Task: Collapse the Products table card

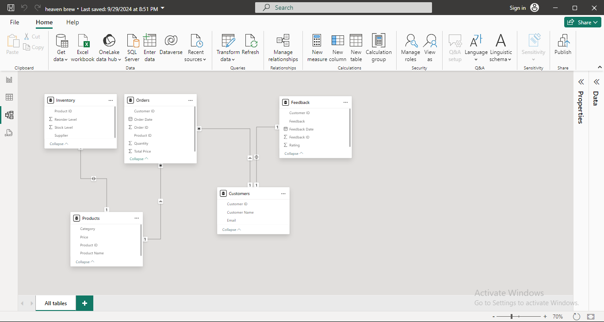Action: [85, 262]
